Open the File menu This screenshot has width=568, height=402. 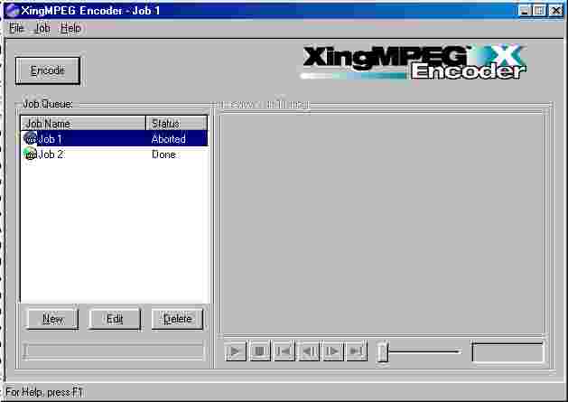(16, 28)
